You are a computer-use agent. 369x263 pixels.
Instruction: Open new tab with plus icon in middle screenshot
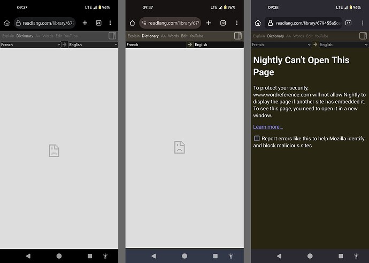pyautogui.click(x=209, y=23)
